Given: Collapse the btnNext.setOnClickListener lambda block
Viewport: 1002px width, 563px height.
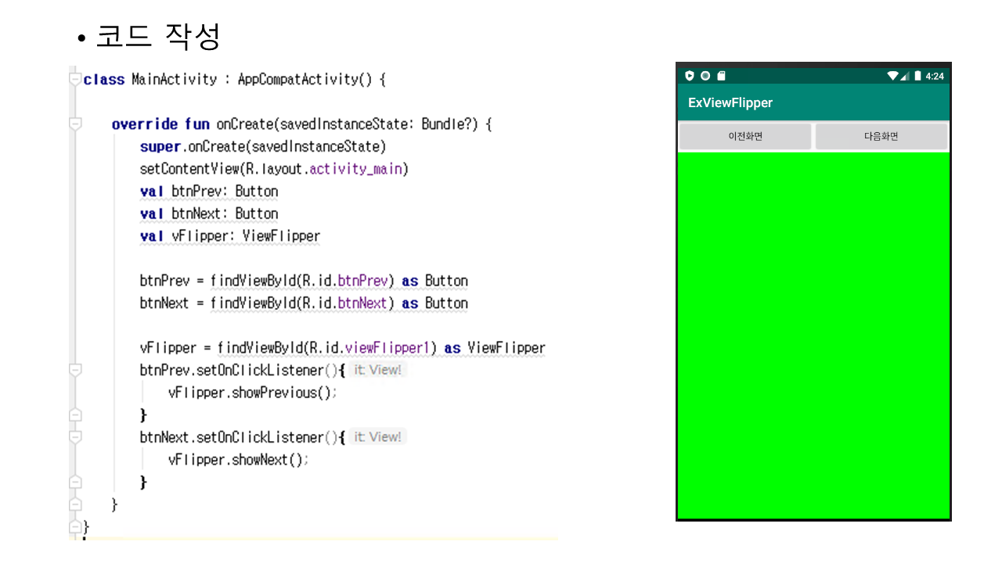Looking at the screenshot, I should coord(75,437).
